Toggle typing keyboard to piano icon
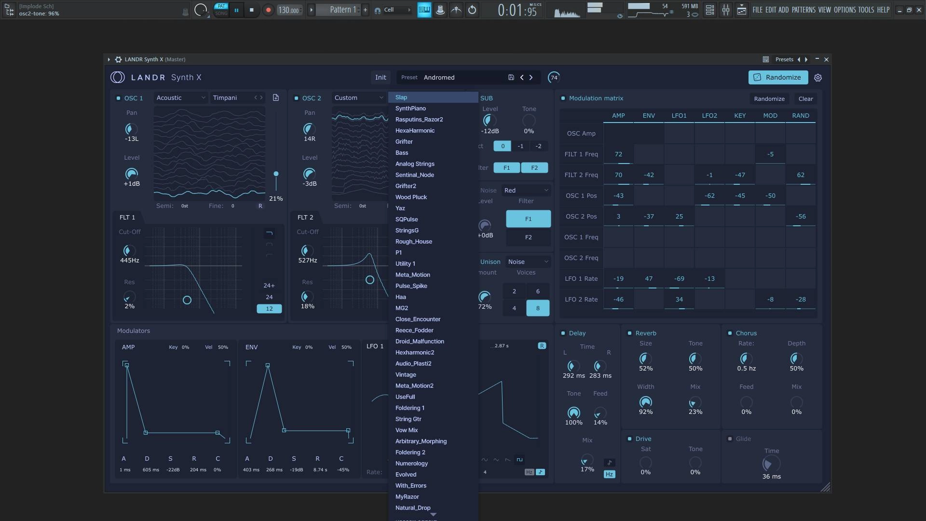 pos(424,10)
